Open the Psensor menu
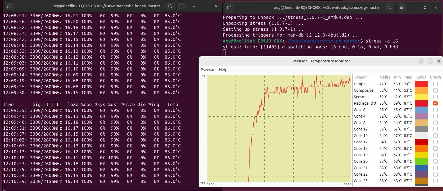 click(207, 70)
